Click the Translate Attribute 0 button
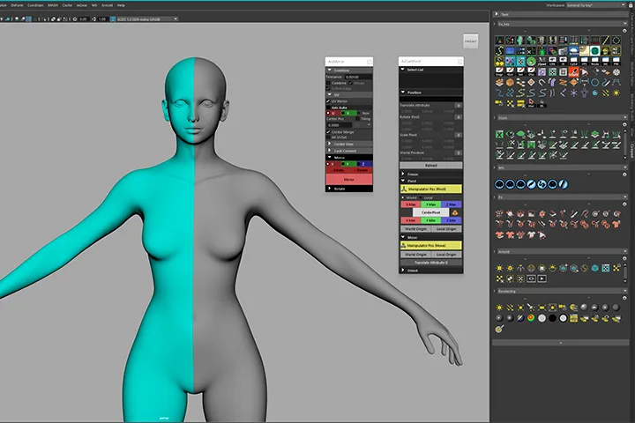 [x=431, y=263]
